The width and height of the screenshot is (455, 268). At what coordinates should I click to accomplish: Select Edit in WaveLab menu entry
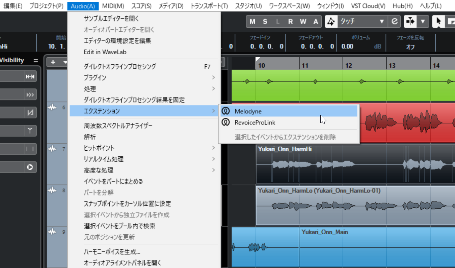coord(144,52)
